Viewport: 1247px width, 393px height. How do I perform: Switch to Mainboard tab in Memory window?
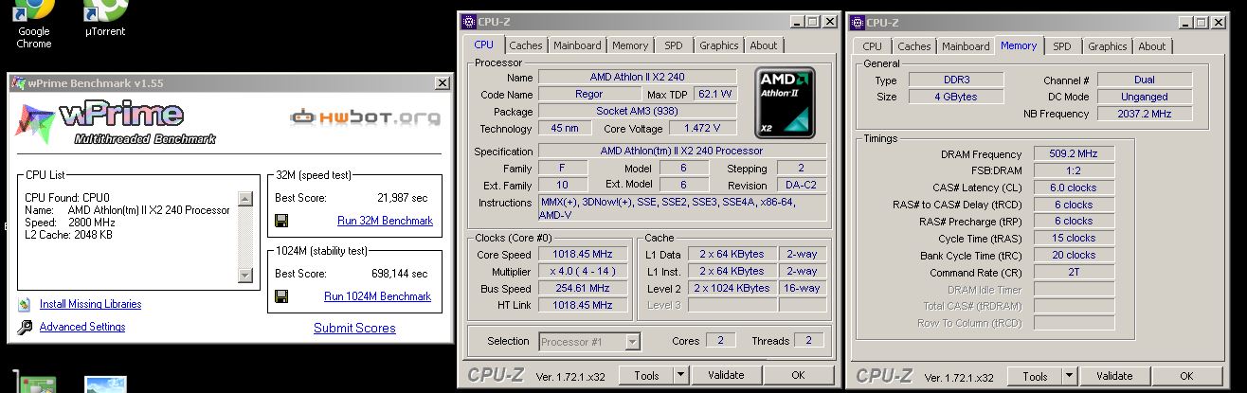point(966,46)
